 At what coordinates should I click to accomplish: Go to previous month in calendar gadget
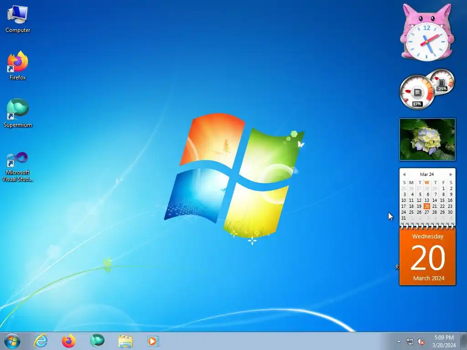[404, 175]
